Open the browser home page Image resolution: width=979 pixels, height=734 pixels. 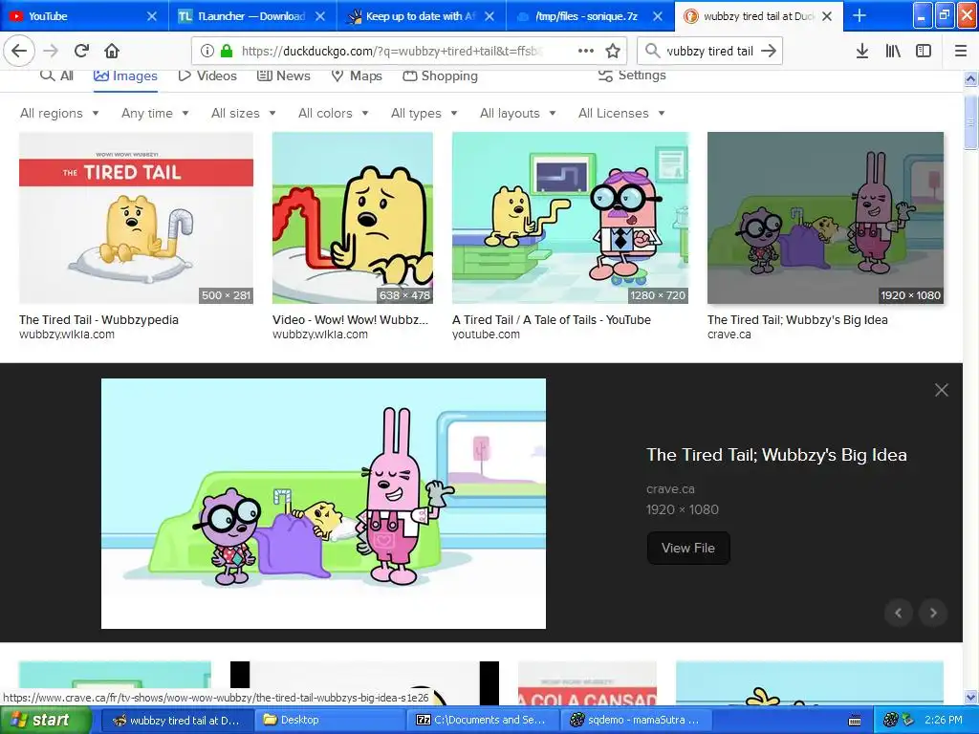tap(112, 52)
